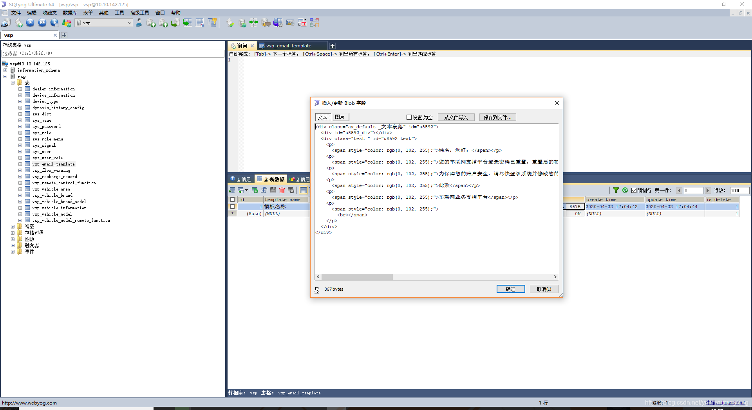Click the right arrow of Blob scrollbar
Image resolution: width=752 pixels, height=410 pixels.
click(555, 277)
